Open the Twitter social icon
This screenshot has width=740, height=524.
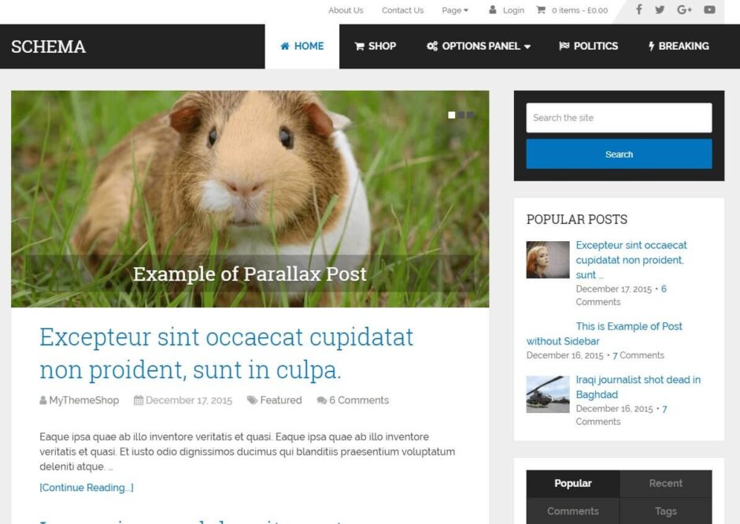[x=660, y=9]
